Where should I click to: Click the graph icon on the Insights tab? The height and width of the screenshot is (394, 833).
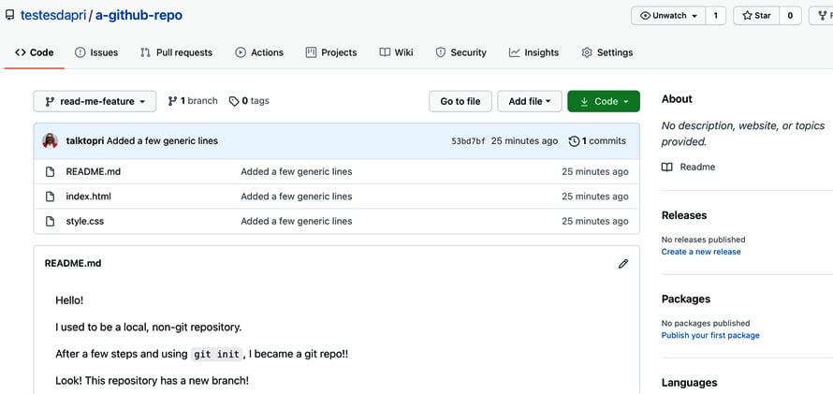[514, 52]
